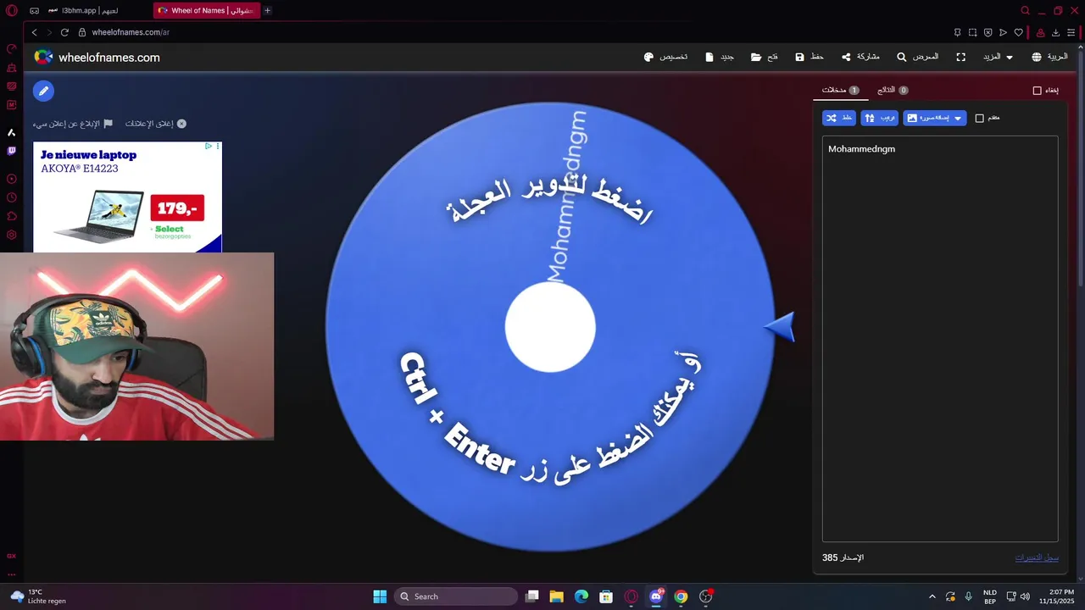This screenshot has width=1085, height=610.
Task: Open the المعرض gallery search
Action: click(917, 57)
